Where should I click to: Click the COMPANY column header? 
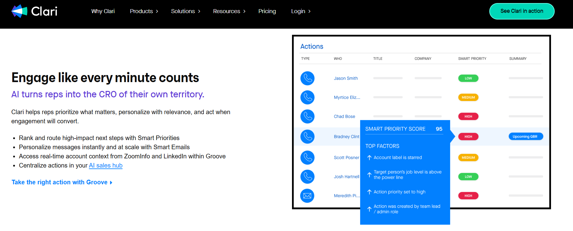point(423,59)
